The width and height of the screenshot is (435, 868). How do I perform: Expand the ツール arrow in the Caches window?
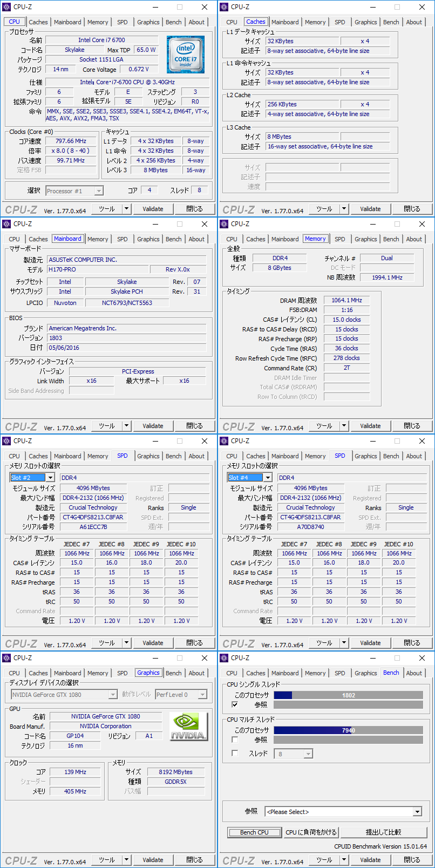pos(344,209)
